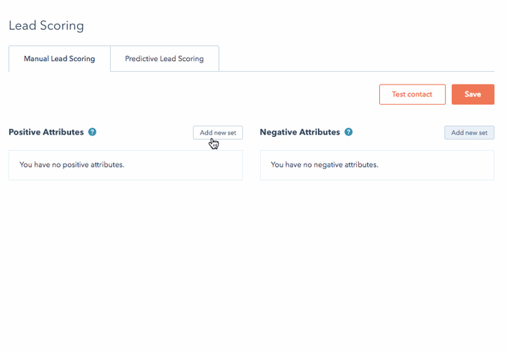Click the word 'Negative' in the right section heading
The height and width of the screenshot is (352, 507).
tap(278, 132)
